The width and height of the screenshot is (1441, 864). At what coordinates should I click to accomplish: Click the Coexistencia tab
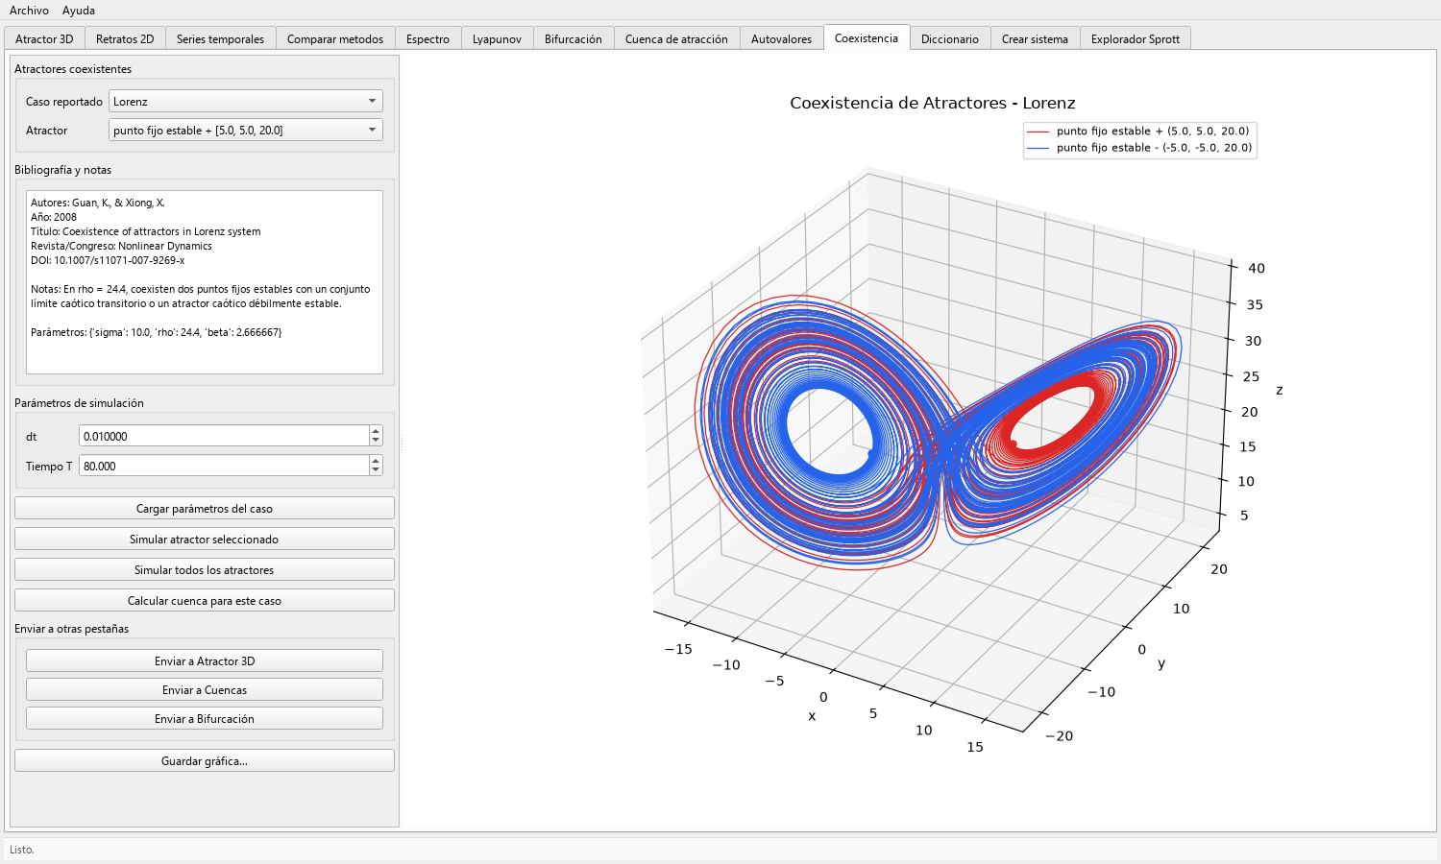click(x=867, y=38)
